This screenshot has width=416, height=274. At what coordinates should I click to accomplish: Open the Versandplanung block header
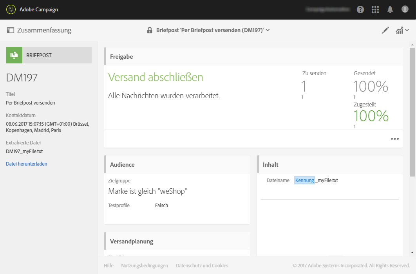(x=177, y=241)
